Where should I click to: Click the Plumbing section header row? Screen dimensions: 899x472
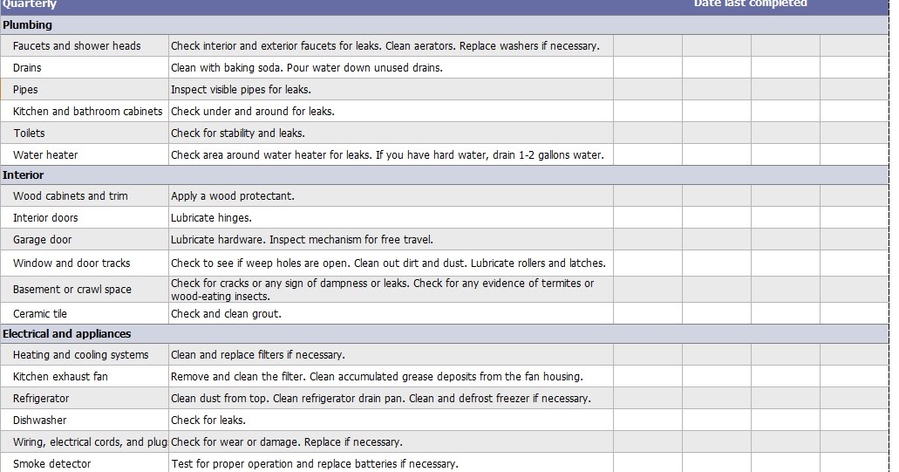[28, 25]
